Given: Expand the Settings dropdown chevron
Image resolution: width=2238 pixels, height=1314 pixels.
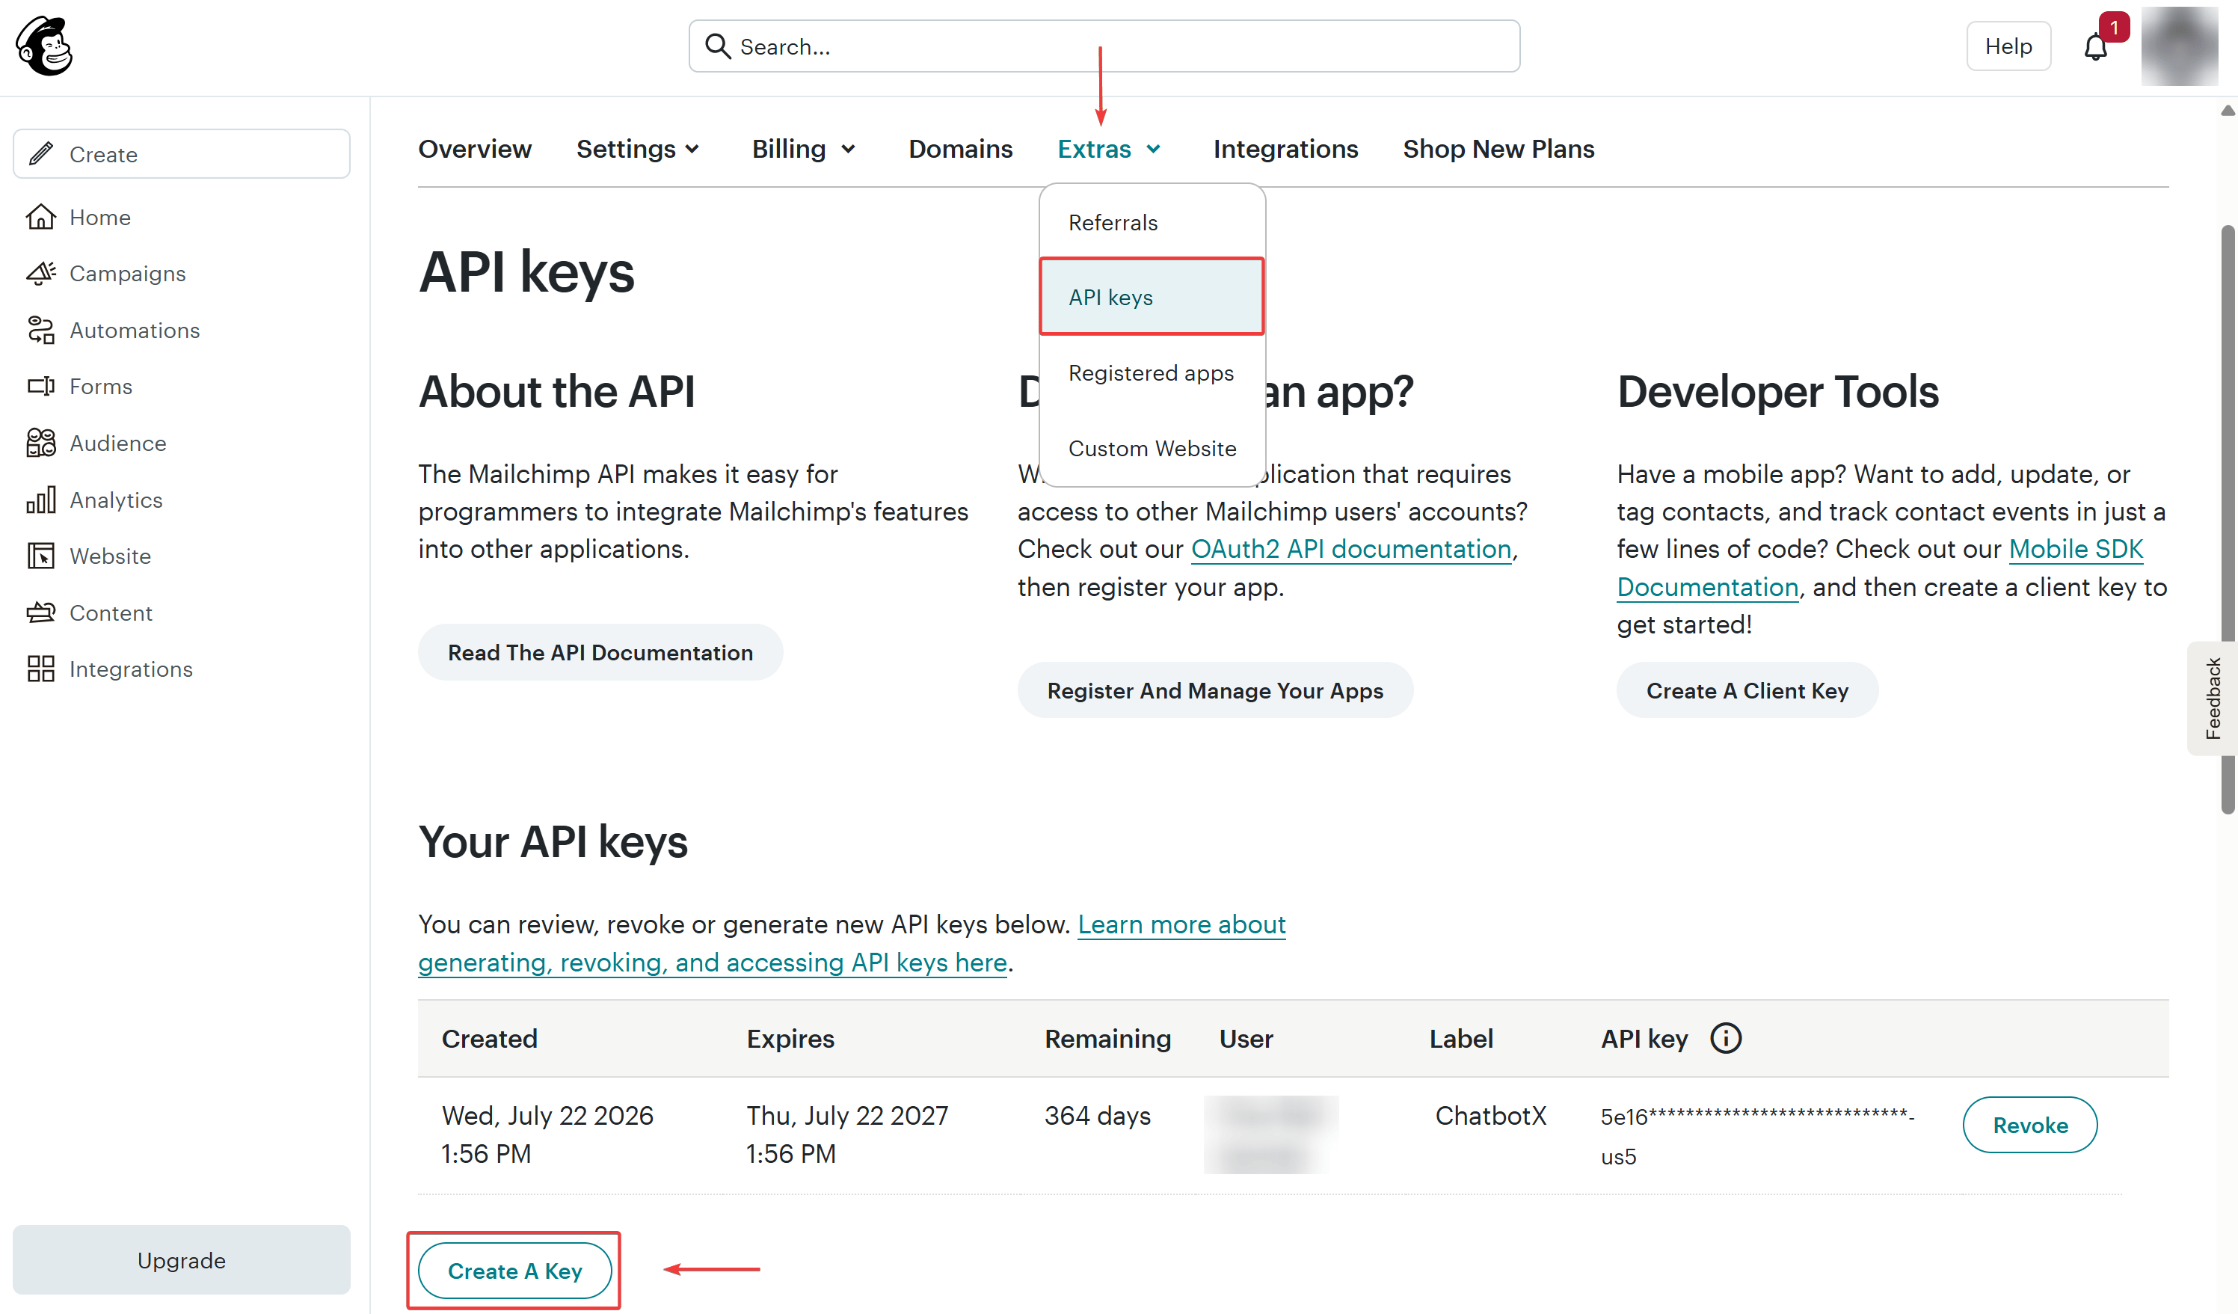Looking at the screenshot, I should click(692, 150).
